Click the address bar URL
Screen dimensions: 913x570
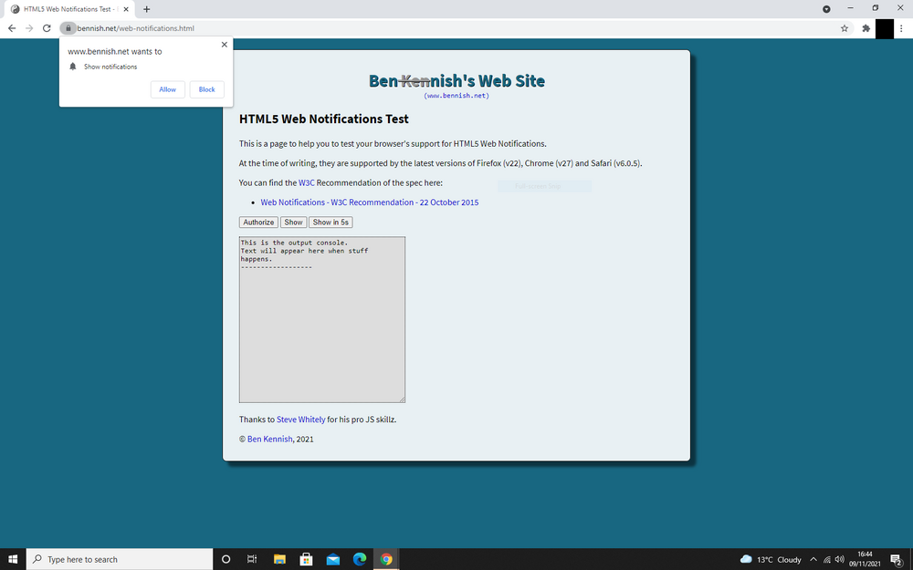[x=136, y=28]
